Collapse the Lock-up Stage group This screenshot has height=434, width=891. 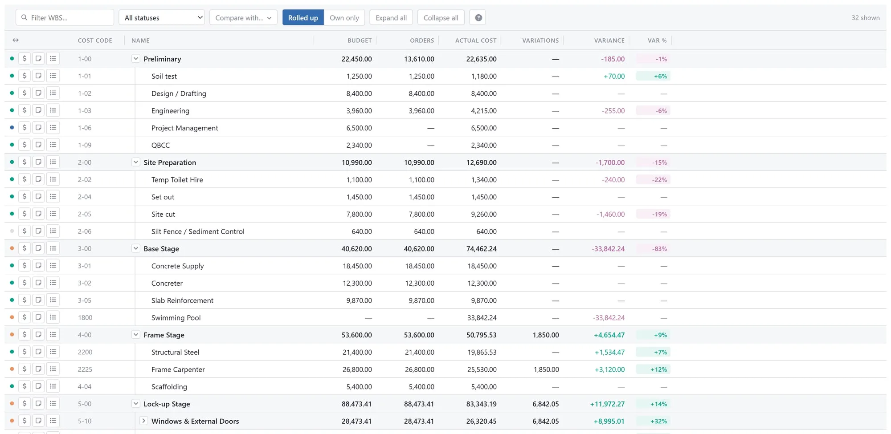click(x=136, y=404)
